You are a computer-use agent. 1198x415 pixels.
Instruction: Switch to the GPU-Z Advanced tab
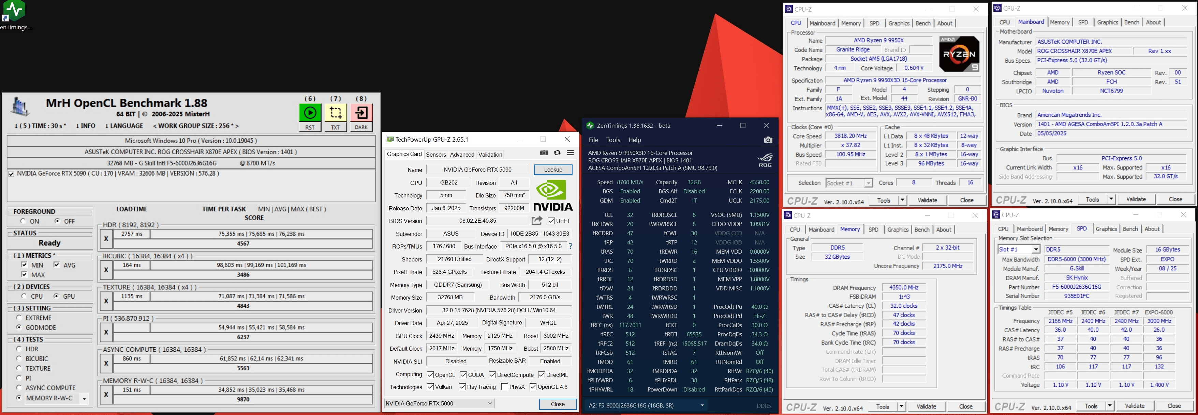pos(462,155)
